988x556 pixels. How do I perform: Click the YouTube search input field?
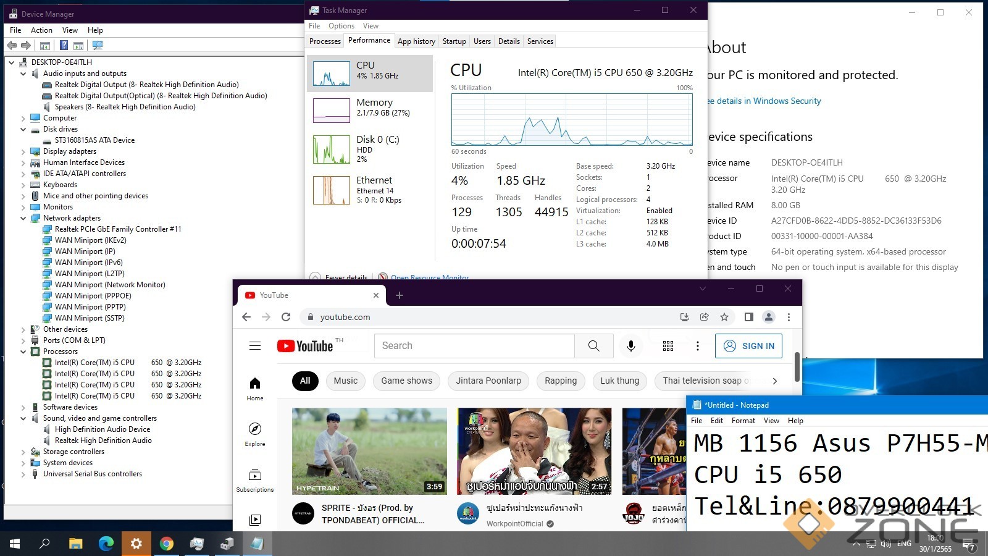[474, 346]
